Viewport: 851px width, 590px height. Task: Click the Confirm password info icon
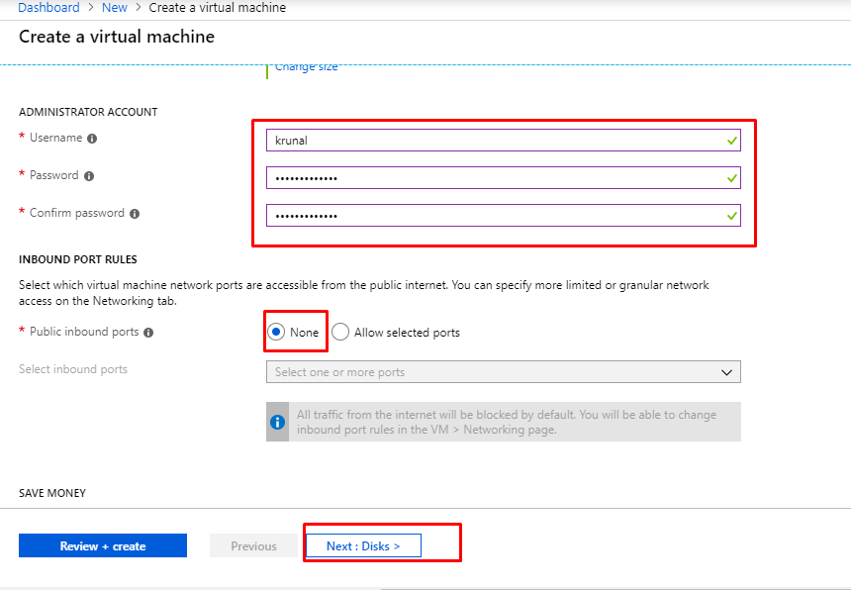pyautogui.click(x=135, y=214)
